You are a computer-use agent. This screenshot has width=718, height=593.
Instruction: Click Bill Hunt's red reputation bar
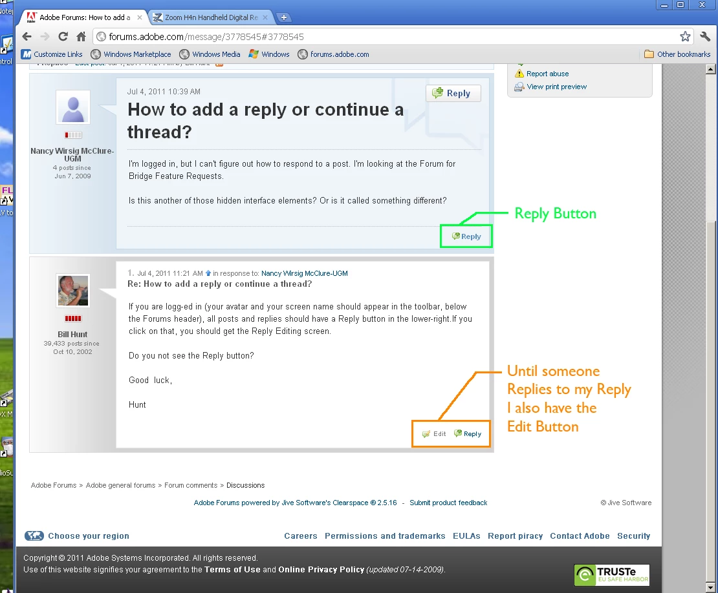coord(73,318)
